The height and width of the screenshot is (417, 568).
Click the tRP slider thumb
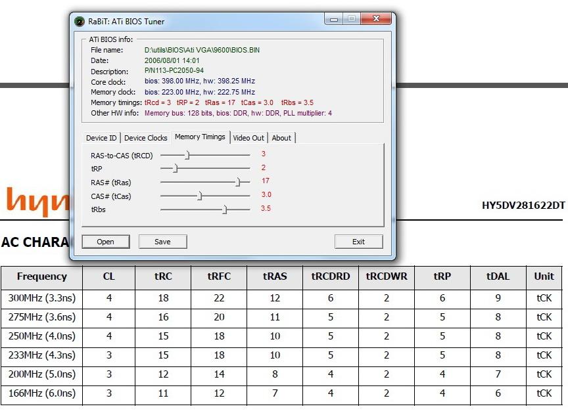click(x=176, y=169)
